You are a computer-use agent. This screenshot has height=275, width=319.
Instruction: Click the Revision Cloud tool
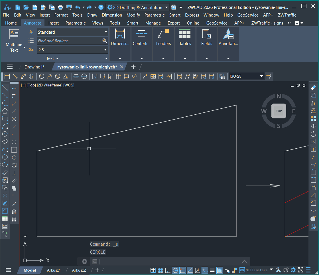5,141
